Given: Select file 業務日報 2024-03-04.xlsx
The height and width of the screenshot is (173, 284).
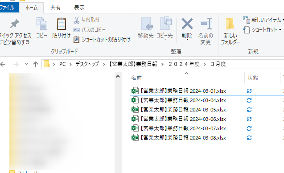Looking at the screenshot, I should coord(183,100).
